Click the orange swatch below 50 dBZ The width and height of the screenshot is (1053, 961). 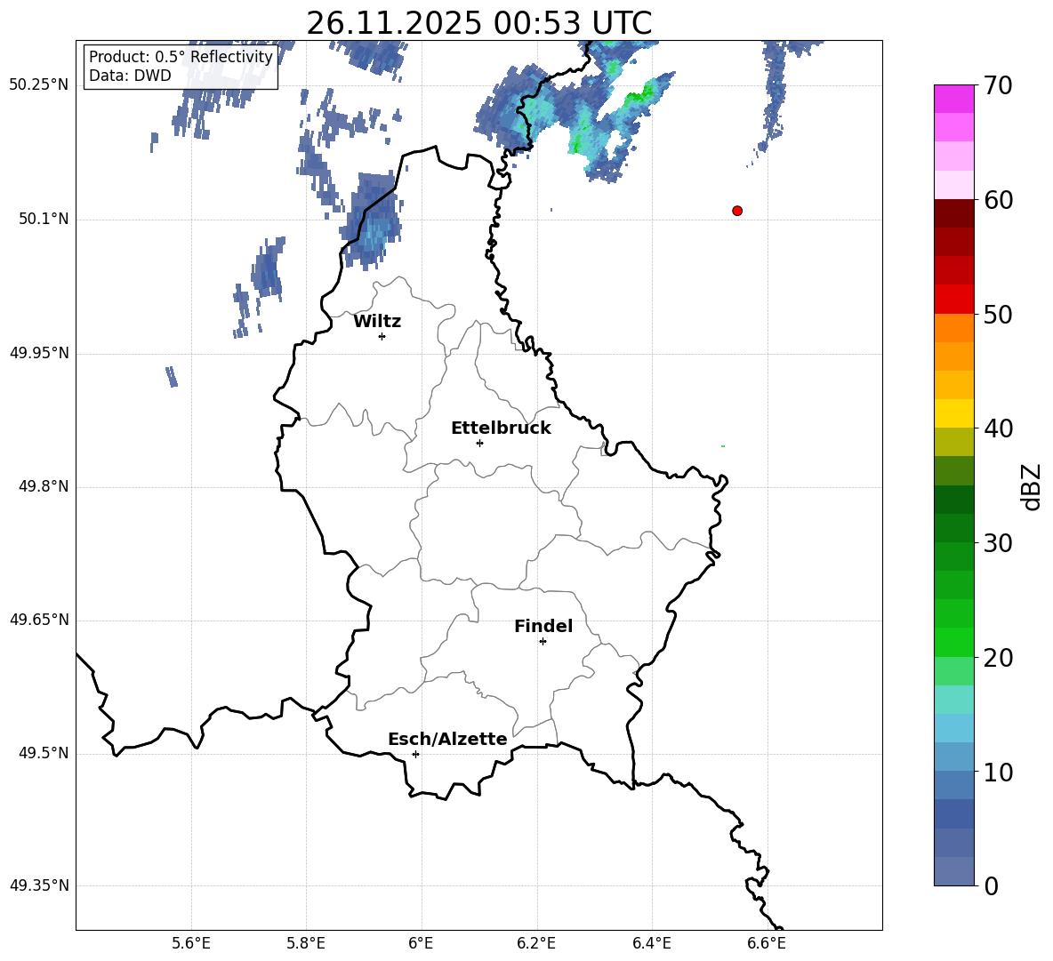click(x=954, y=328)
